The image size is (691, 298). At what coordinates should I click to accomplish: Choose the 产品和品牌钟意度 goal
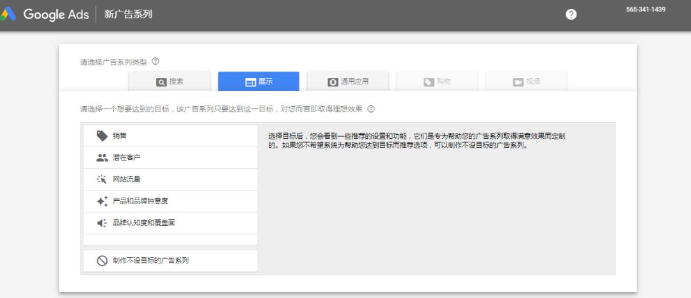tap(171, 201)
